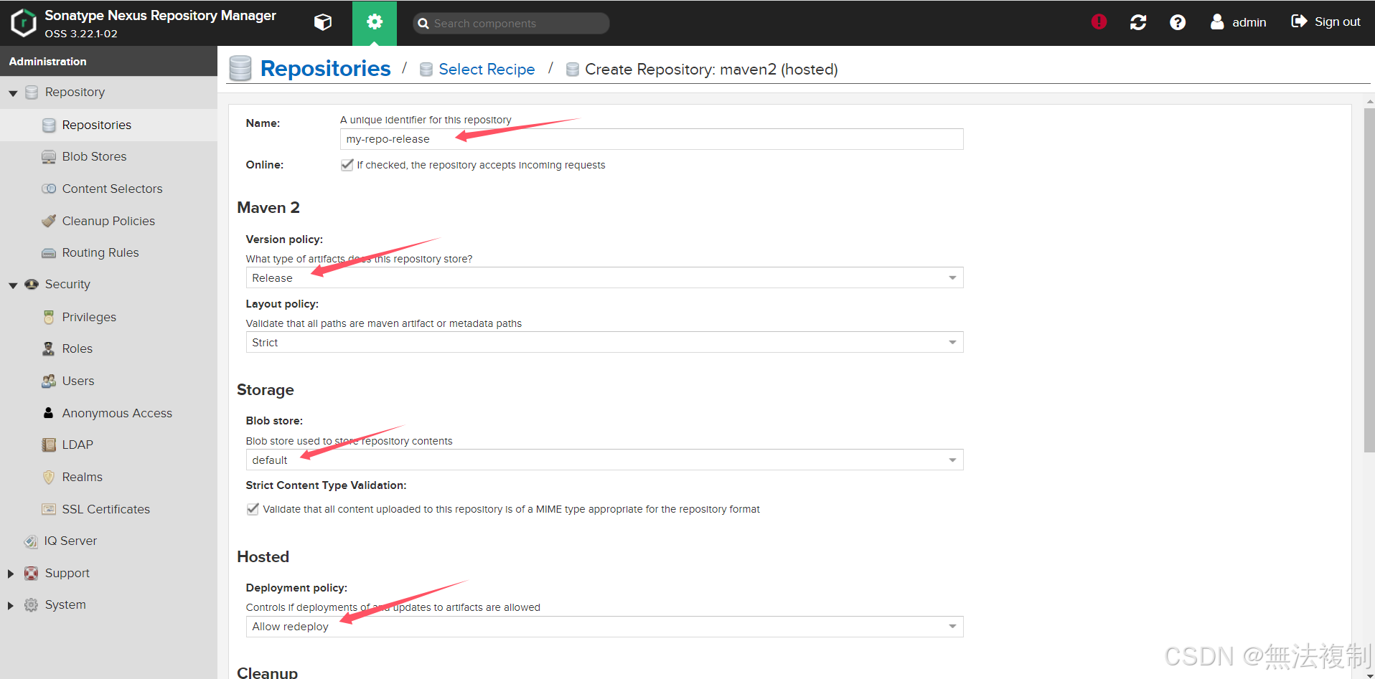This screenshot has height=679, width=1375.
Task: Open Anonymous Access in the sidebar
Action: point(117,413)
